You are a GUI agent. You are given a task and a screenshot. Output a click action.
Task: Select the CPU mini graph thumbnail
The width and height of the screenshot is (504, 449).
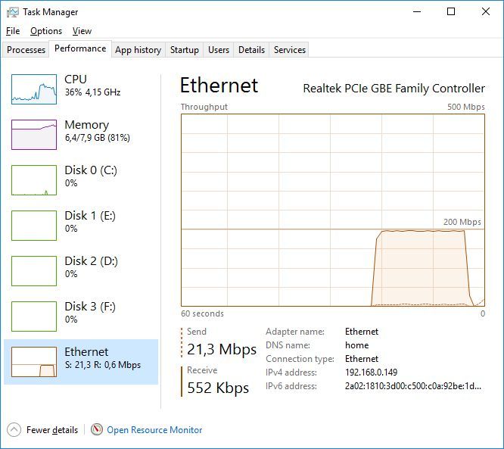34,89
